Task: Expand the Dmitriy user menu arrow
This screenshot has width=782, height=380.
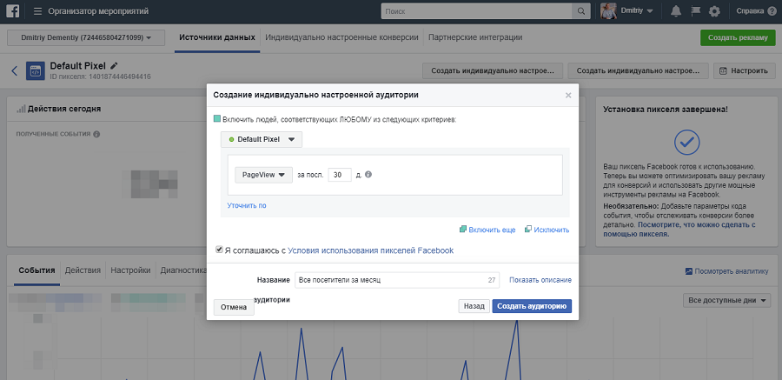Action: tap(650, 11)
